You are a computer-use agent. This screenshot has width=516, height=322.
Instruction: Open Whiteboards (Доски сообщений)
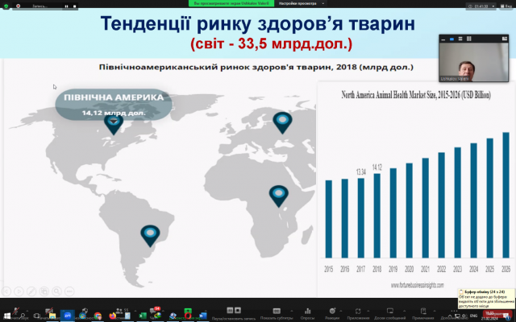point(391,311)
